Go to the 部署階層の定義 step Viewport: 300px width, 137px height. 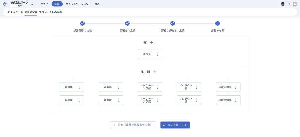[82, 24]
